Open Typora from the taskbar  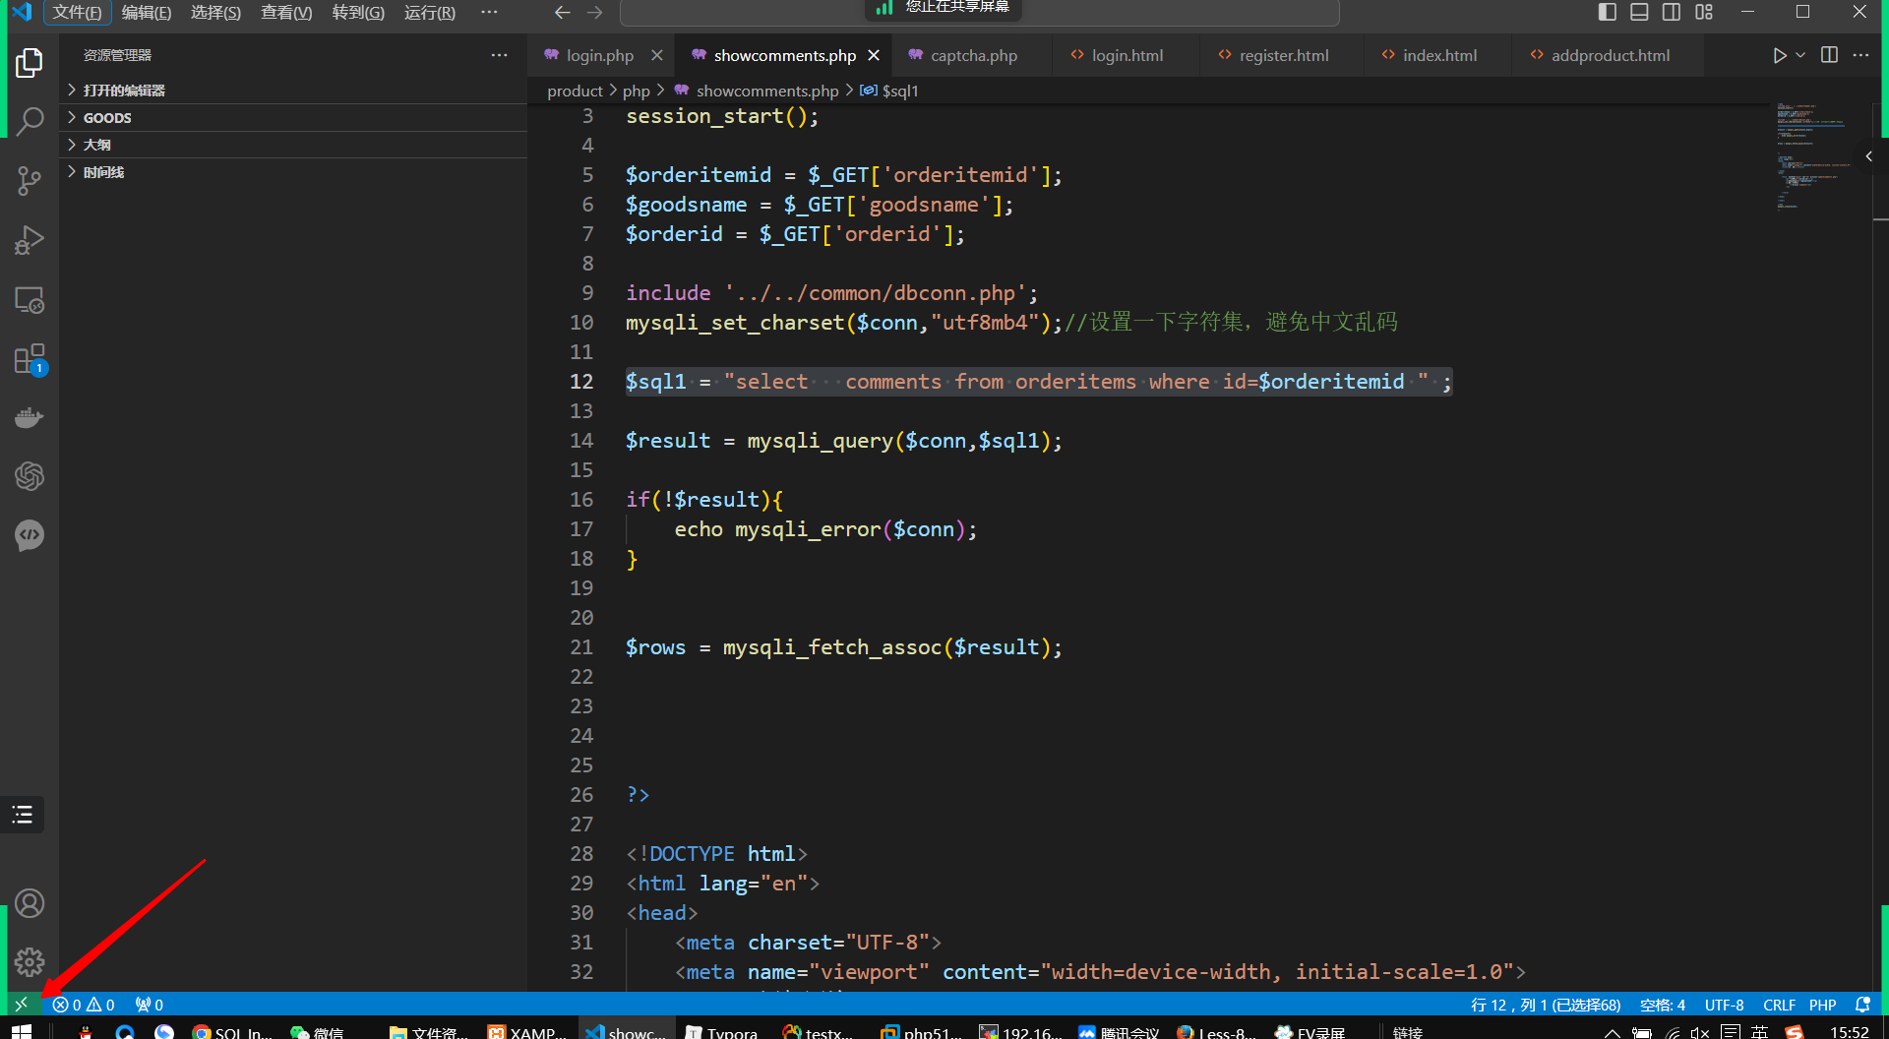click(722, 1031)
